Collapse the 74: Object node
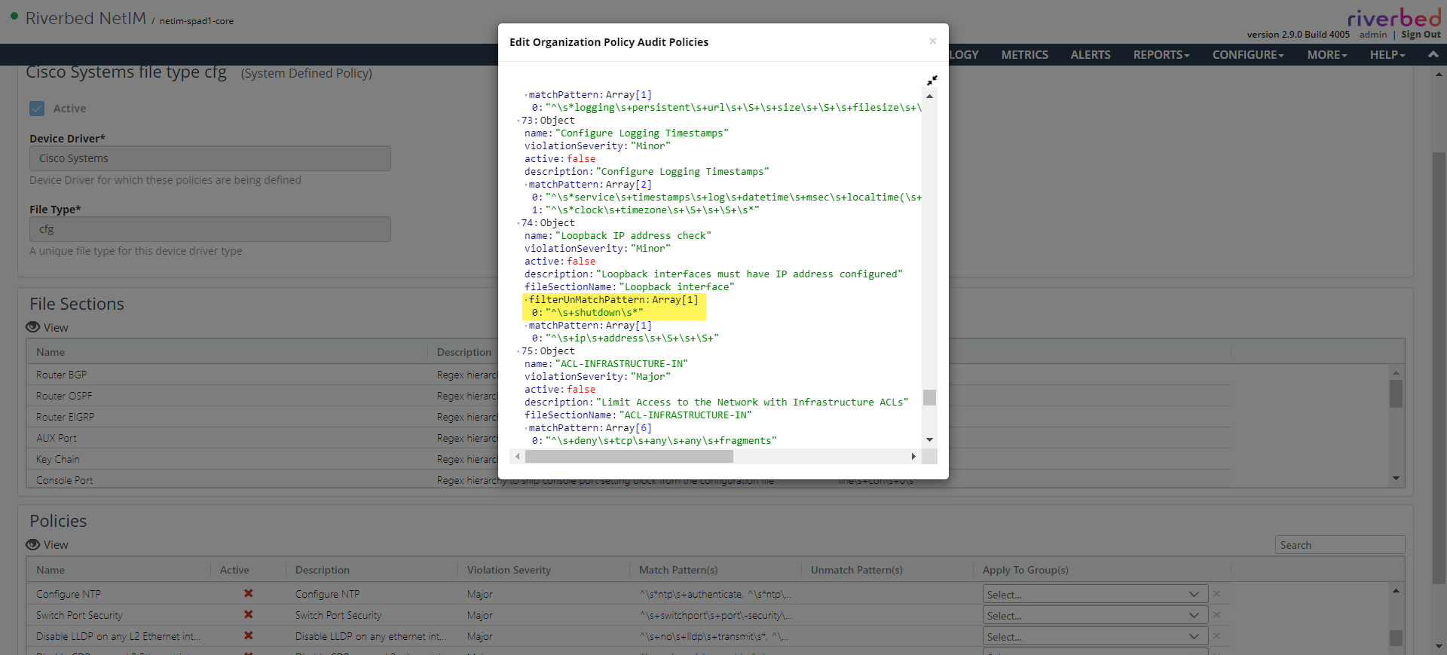 [519, 224]
